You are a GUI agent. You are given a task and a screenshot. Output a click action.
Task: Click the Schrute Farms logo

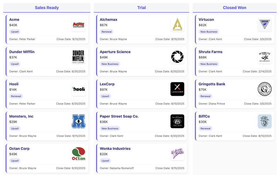(x=265, y=57)
